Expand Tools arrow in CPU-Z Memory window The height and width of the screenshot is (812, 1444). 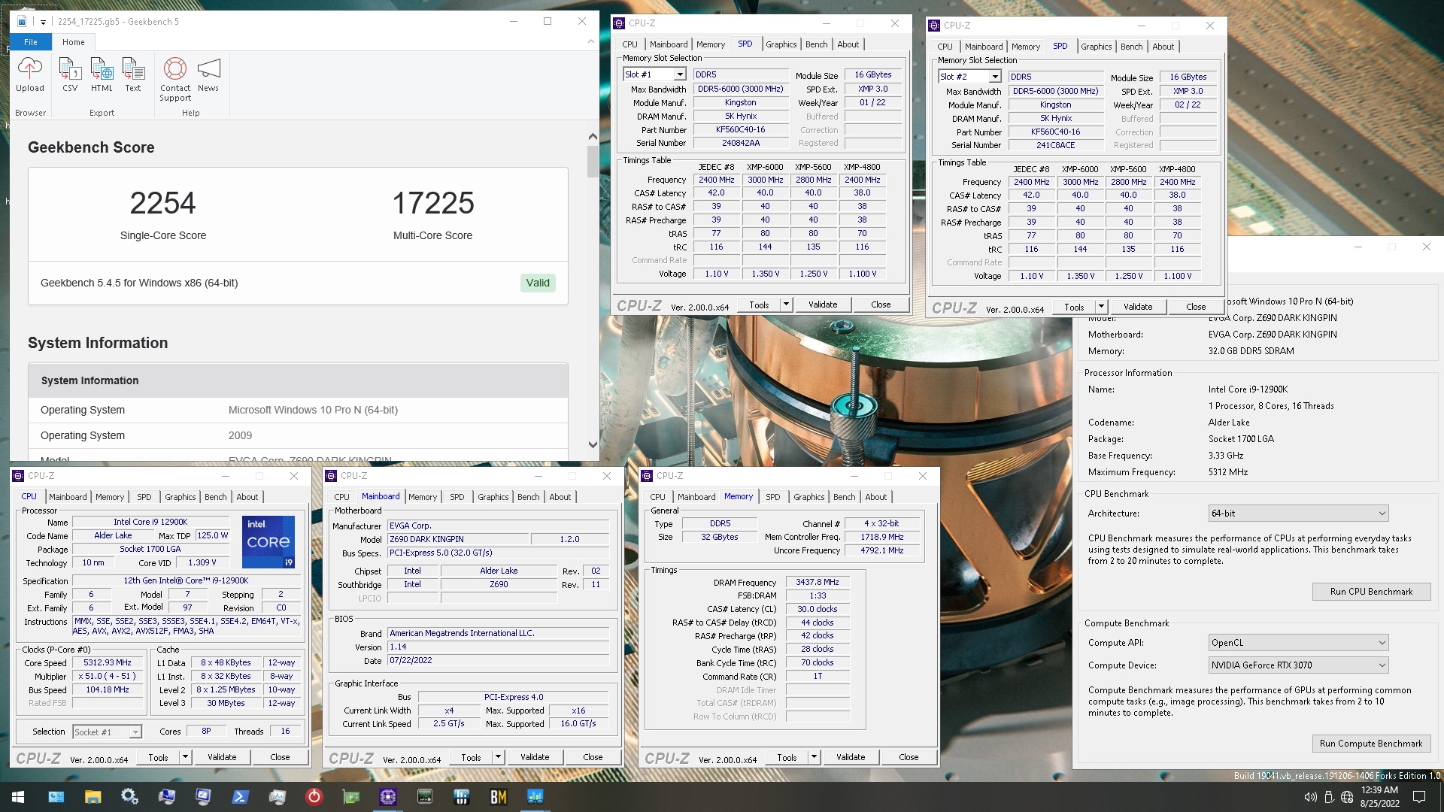point(814,757)
